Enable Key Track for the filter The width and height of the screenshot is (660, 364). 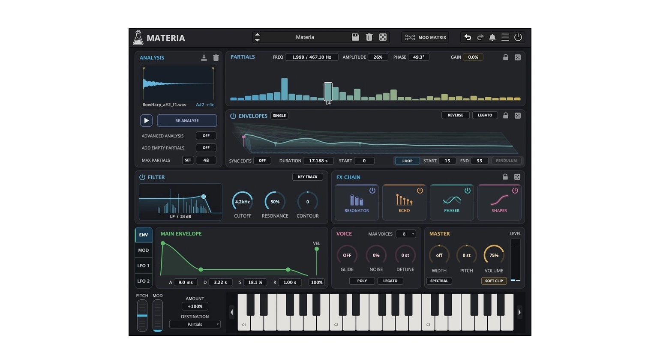tap(308, 177)
